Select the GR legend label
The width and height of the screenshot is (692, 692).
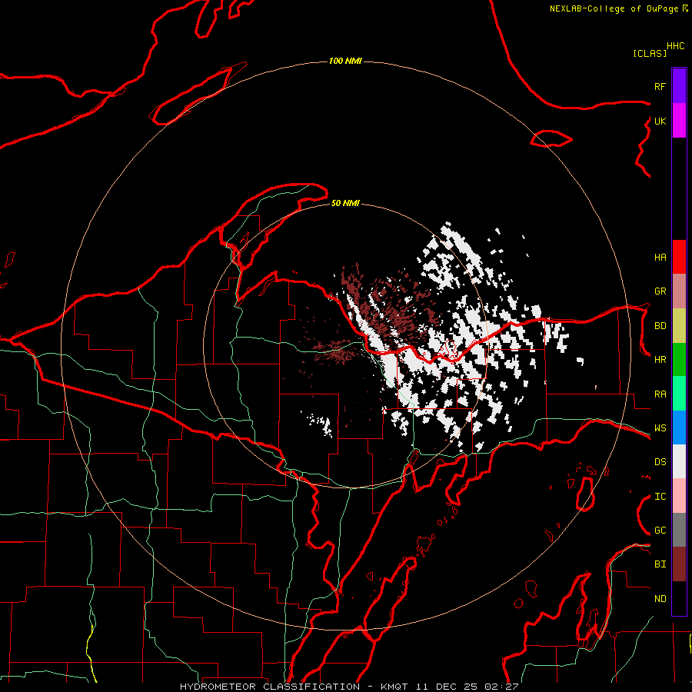coord(660,291)
